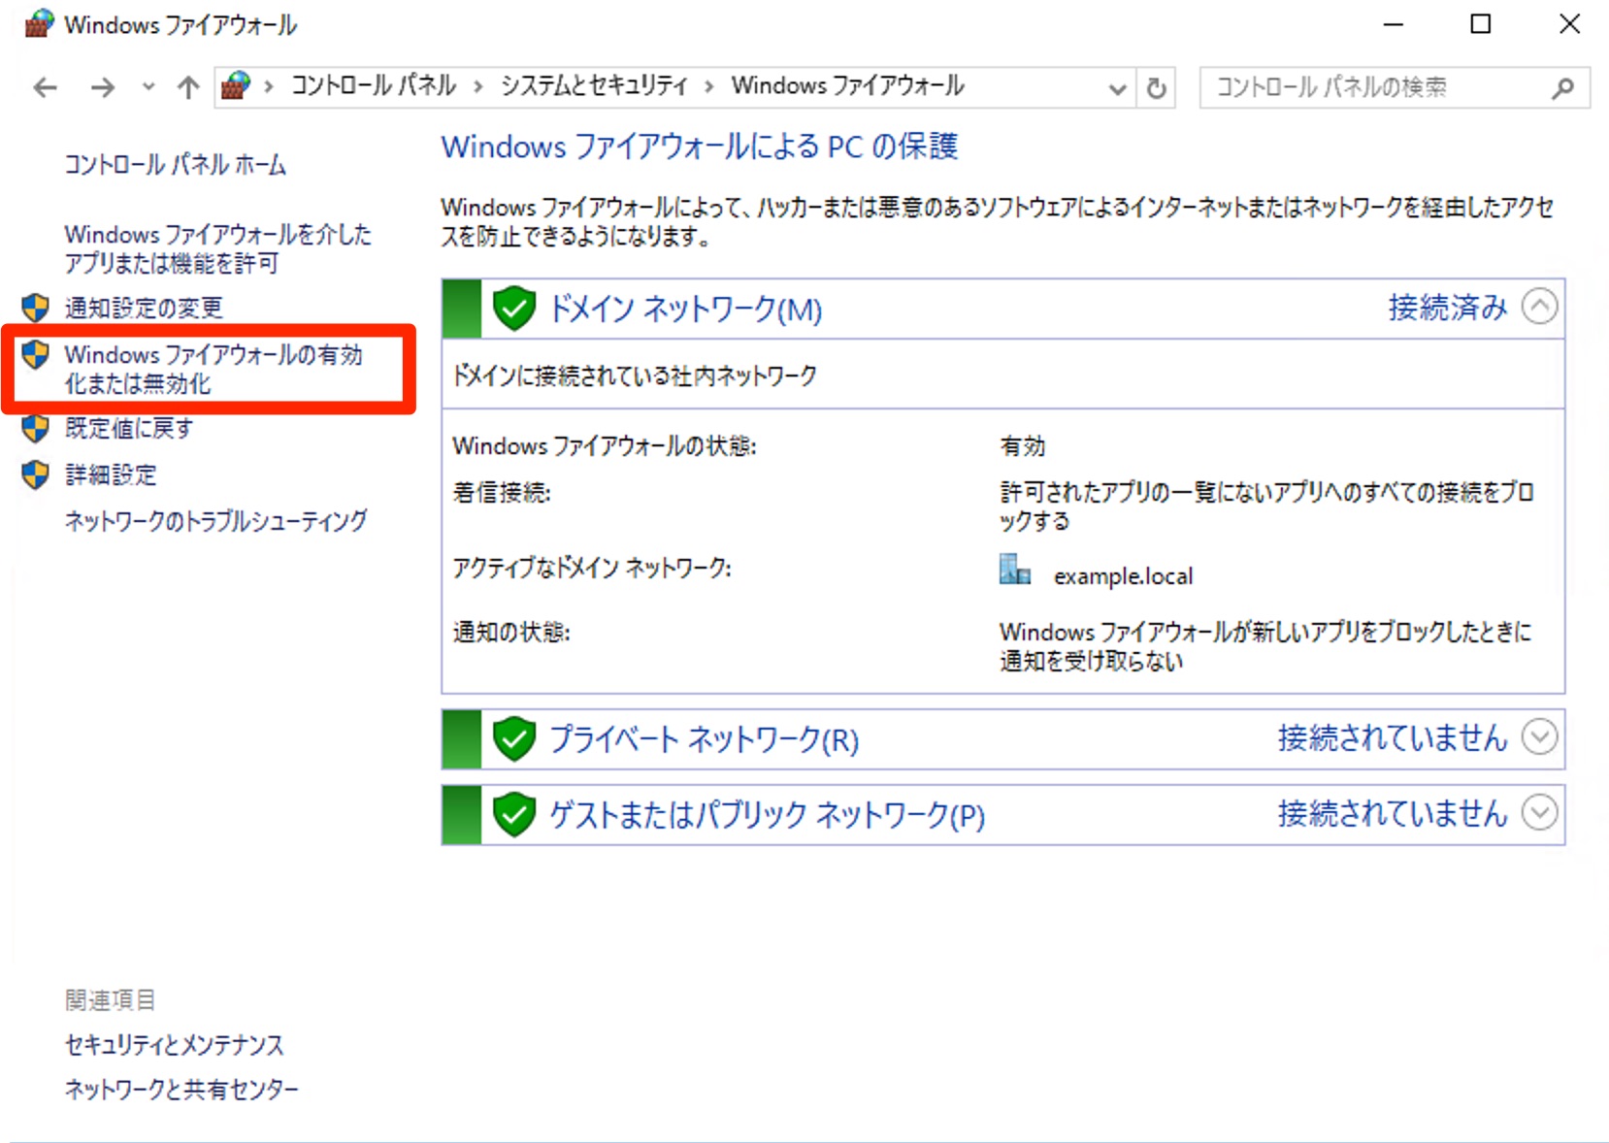Open Windows ファイアウォールの有効化または無効化 link
The width and height of the screenshot is (1609, 1143).
pyautogui.click(x=213, y=369)
